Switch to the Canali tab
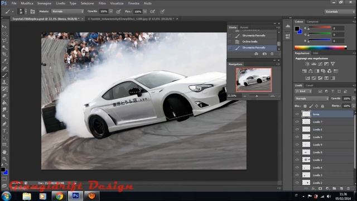Image resolution: width=357 pixels, height=201 pixels. [x=309, y=85]
